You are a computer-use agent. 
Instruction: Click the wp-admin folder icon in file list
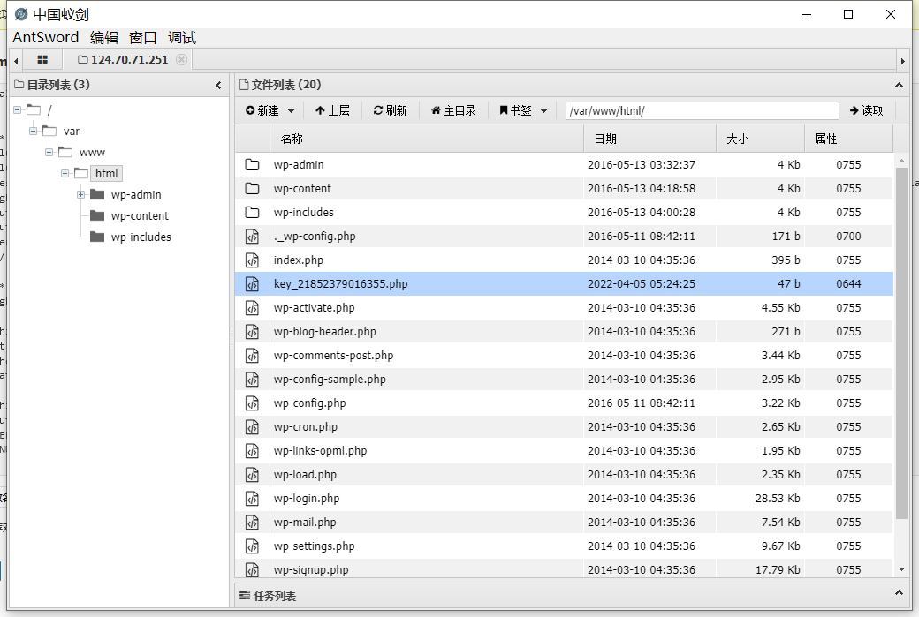(x=252, y=164)
